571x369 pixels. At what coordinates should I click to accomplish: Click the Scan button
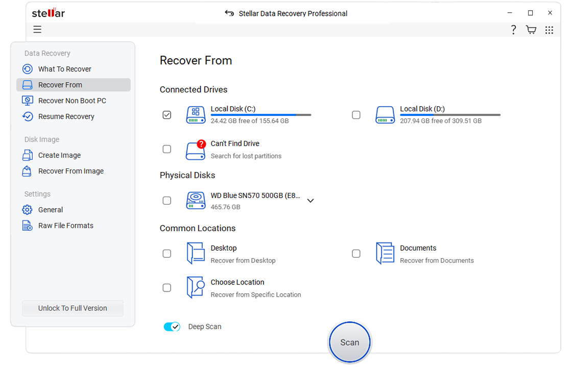tap(349, 342)
